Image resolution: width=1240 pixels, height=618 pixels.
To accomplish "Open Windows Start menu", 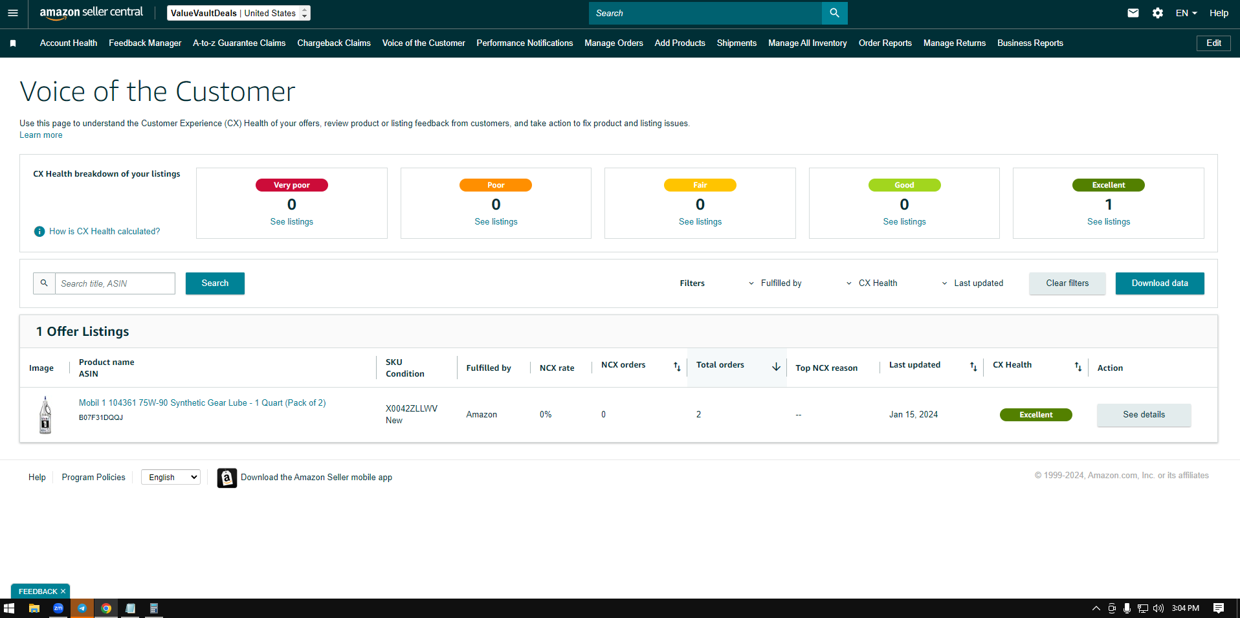I will (x=9, y=608).
